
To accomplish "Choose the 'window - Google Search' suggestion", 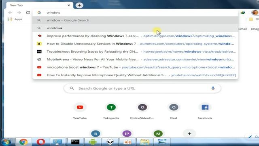I will tap(136, 20).
